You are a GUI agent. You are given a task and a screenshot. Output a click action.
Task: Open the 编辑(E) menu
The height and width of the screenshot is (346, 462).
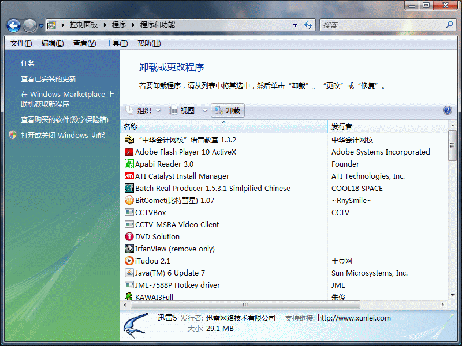53,43
